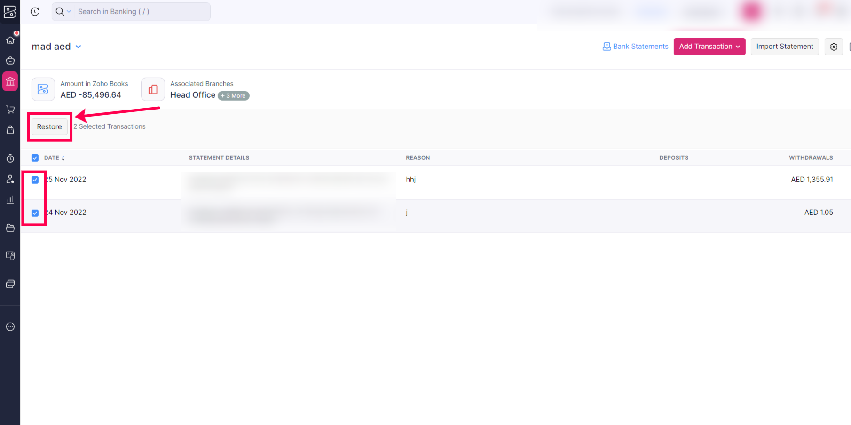This screenshot has width=851, height=425.
Task: Open the web tabs sidebar icon
Action: [x=10, y=284]
